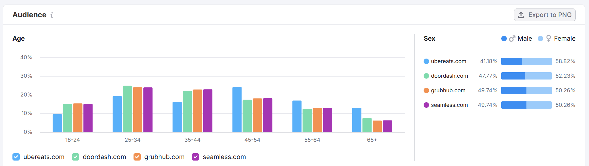Click the 65+ age group label

point(372,140)
